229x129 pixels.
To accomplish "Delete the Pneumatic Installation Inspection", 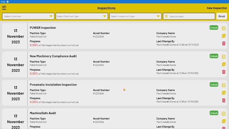I will point(224,100).
